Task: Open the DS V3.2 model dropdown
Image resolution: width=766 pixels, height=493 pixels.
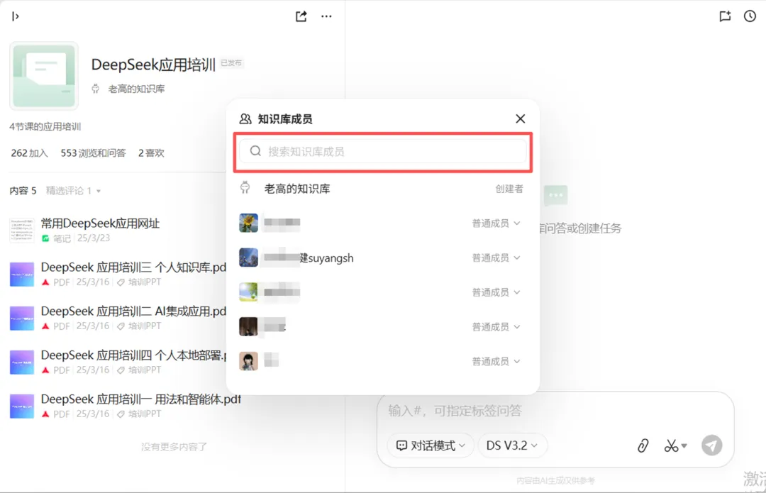Action: click(x=512, y=445)
